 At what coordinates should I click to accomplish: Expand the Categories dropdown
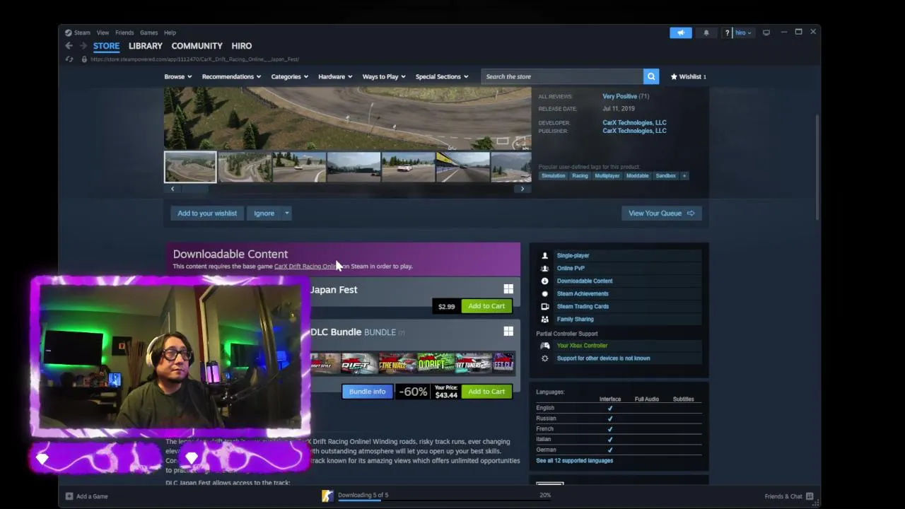(289, 76)
